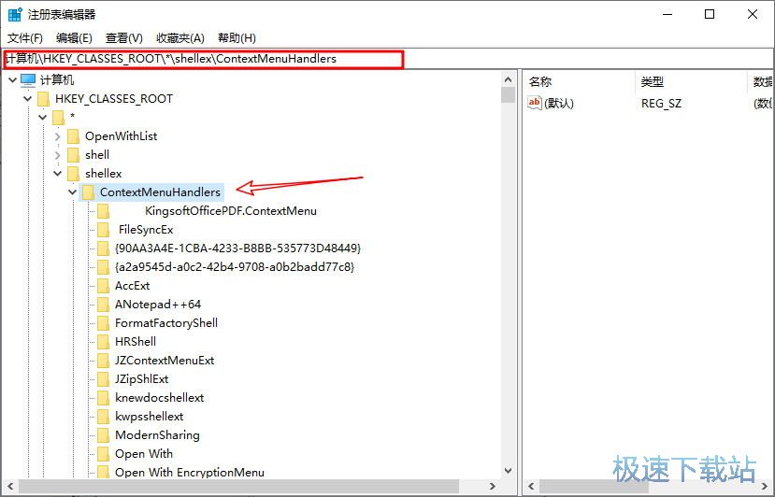
Task: Open the 文件(F) menu
Action: point(25,38)
